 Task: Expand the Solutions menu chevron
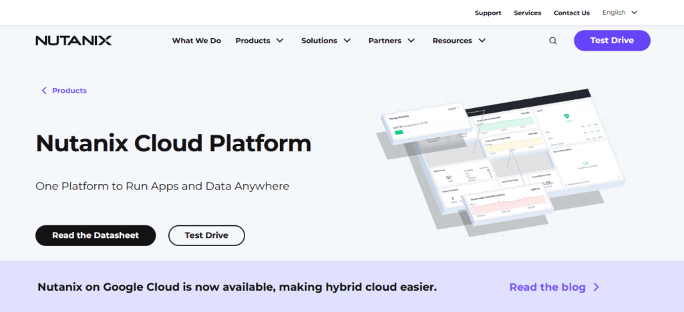(347, 41)
